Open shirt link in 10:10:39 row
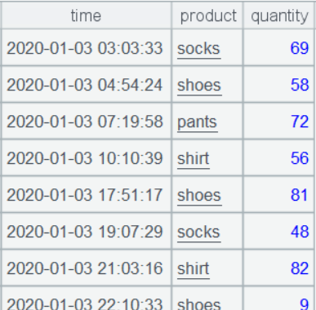Screen dimensions: 316x310 click(194, 158)
